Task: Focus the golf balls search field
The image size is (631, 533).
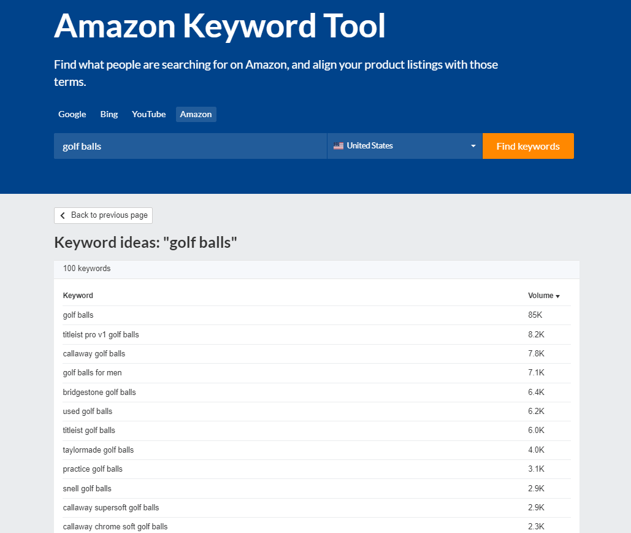Action: point(190,146)
